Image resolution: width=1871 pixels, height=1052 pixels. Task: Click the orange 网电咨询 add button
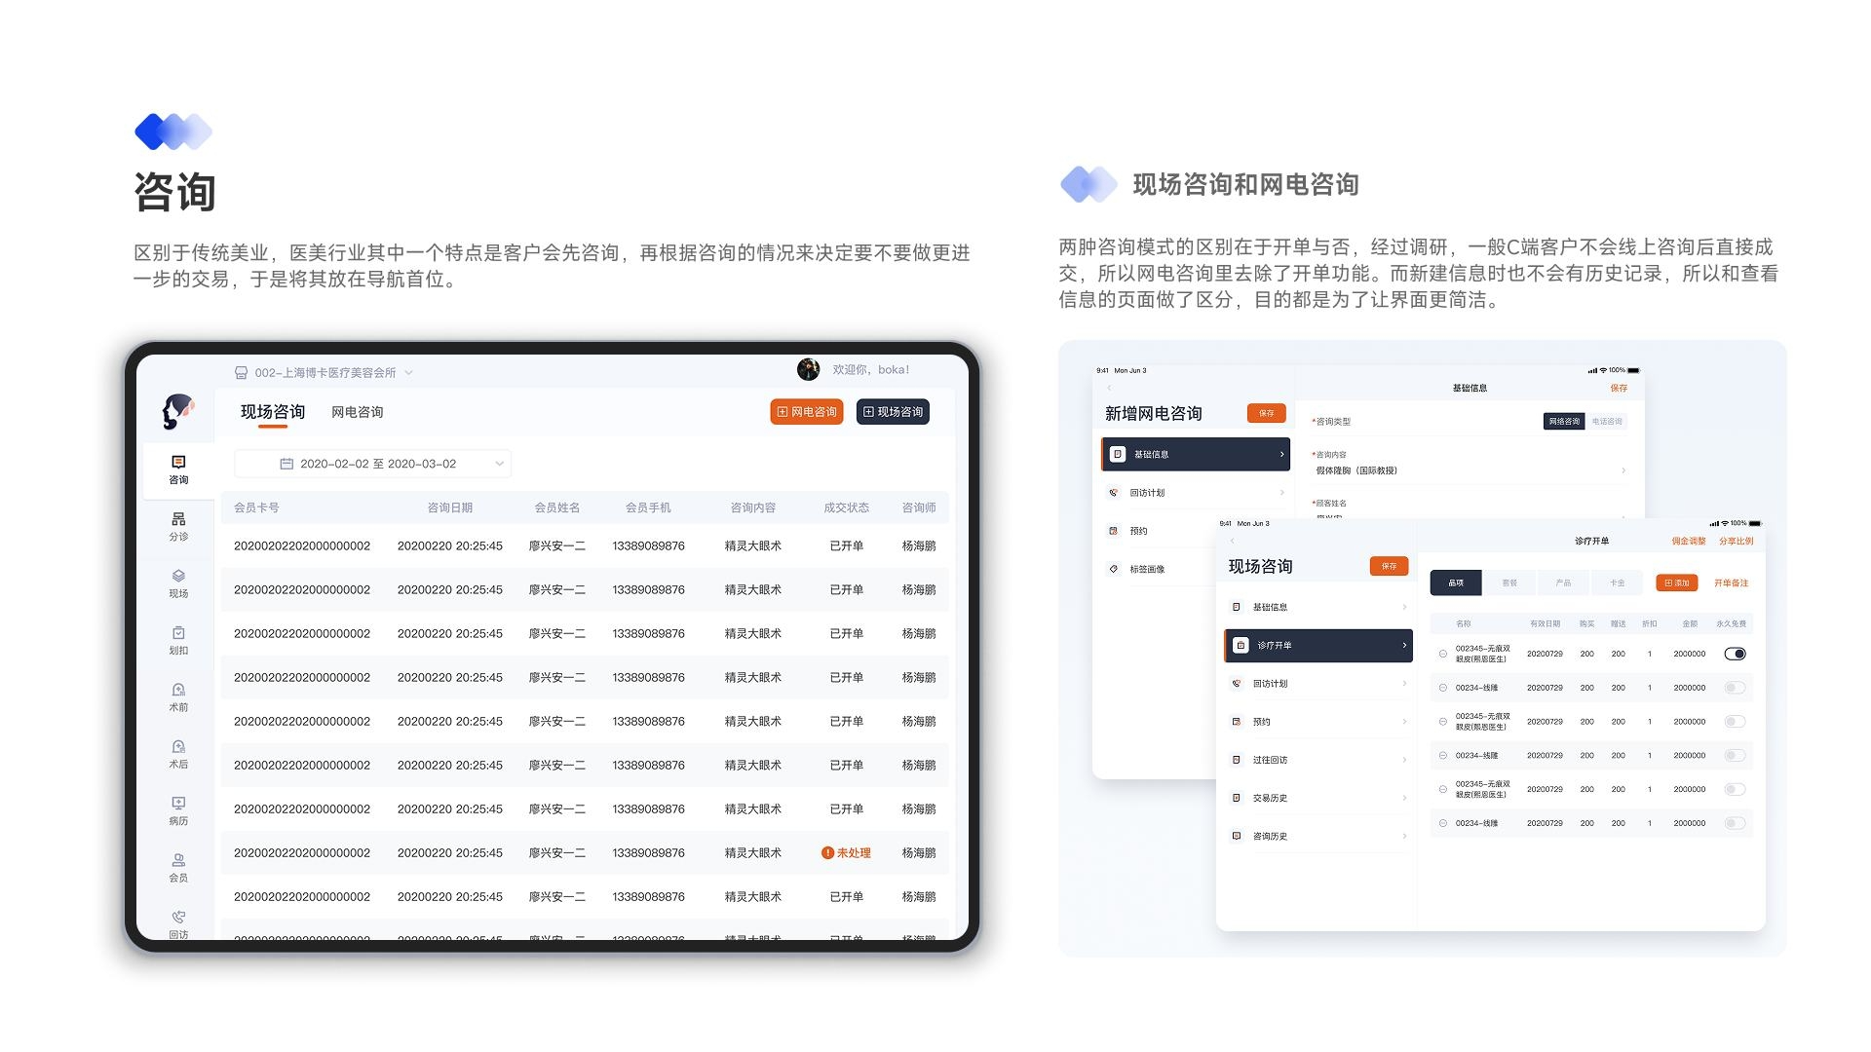806,412
